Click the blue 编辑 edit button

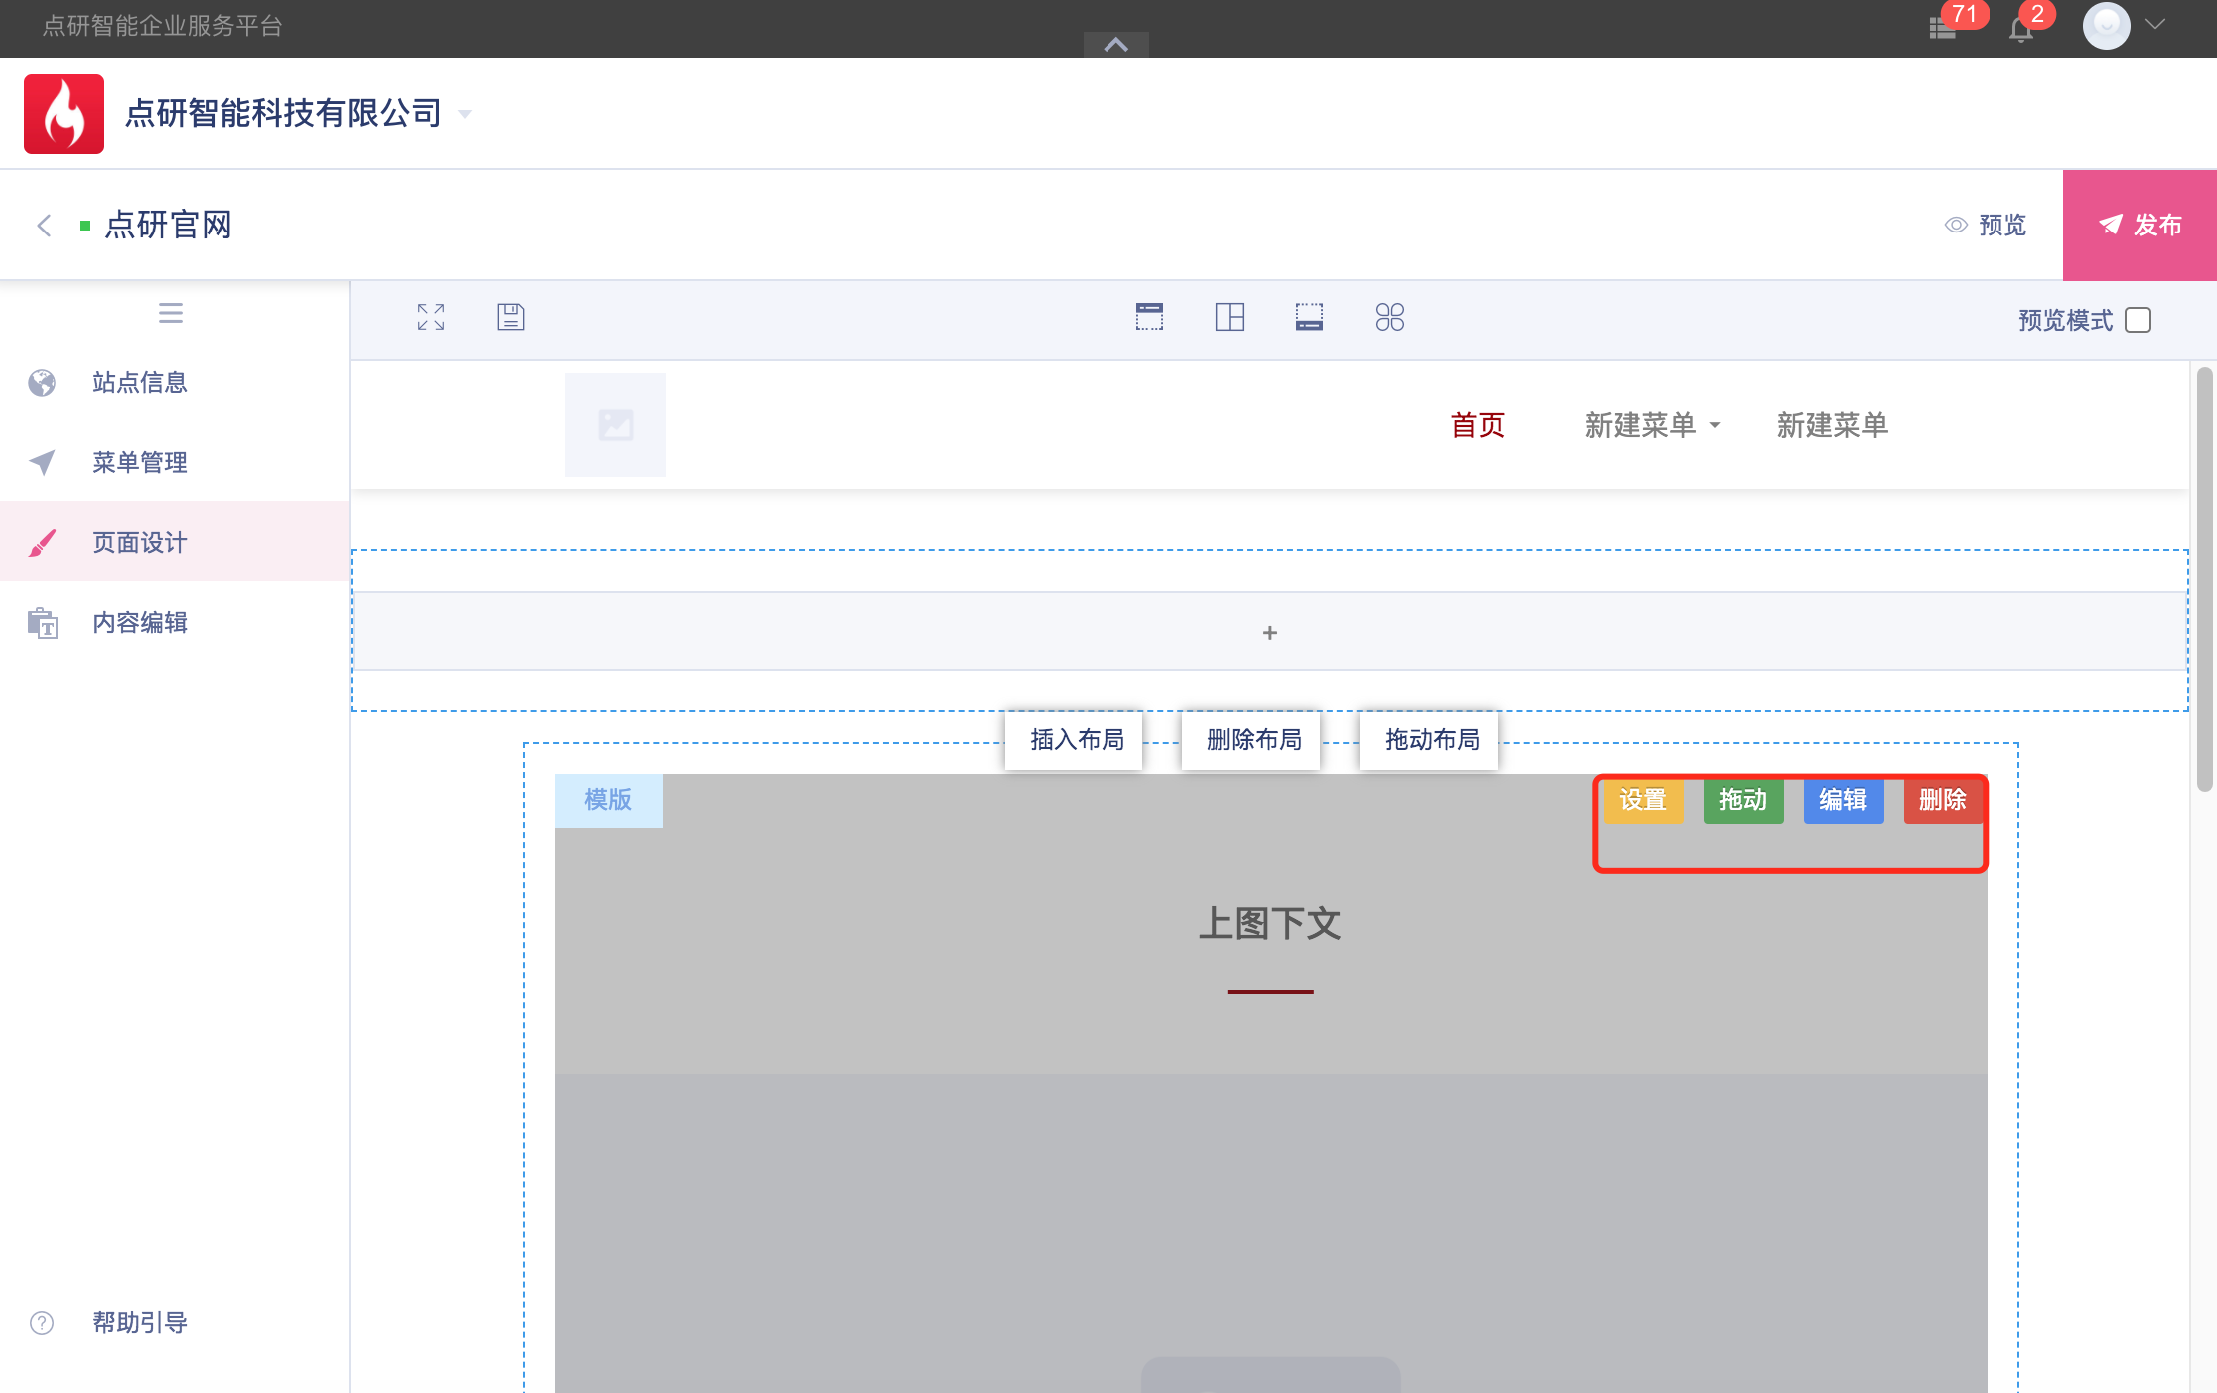[x=1843, y=800]
